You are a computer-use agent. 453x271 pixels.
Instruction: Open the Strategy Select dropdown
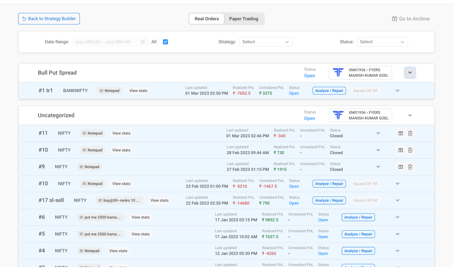point(266,42)
